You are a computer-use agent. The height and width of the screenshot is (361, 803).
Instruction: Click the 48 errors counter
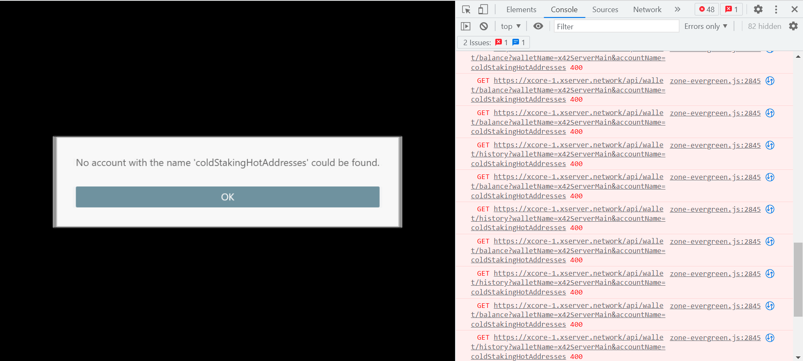click(707, 9)
